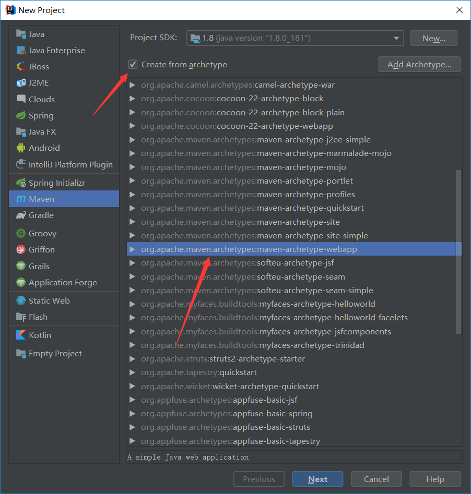Viewport: 471px width, 494px height.
Task: Click the Flash icon
Action: (21, 317)
